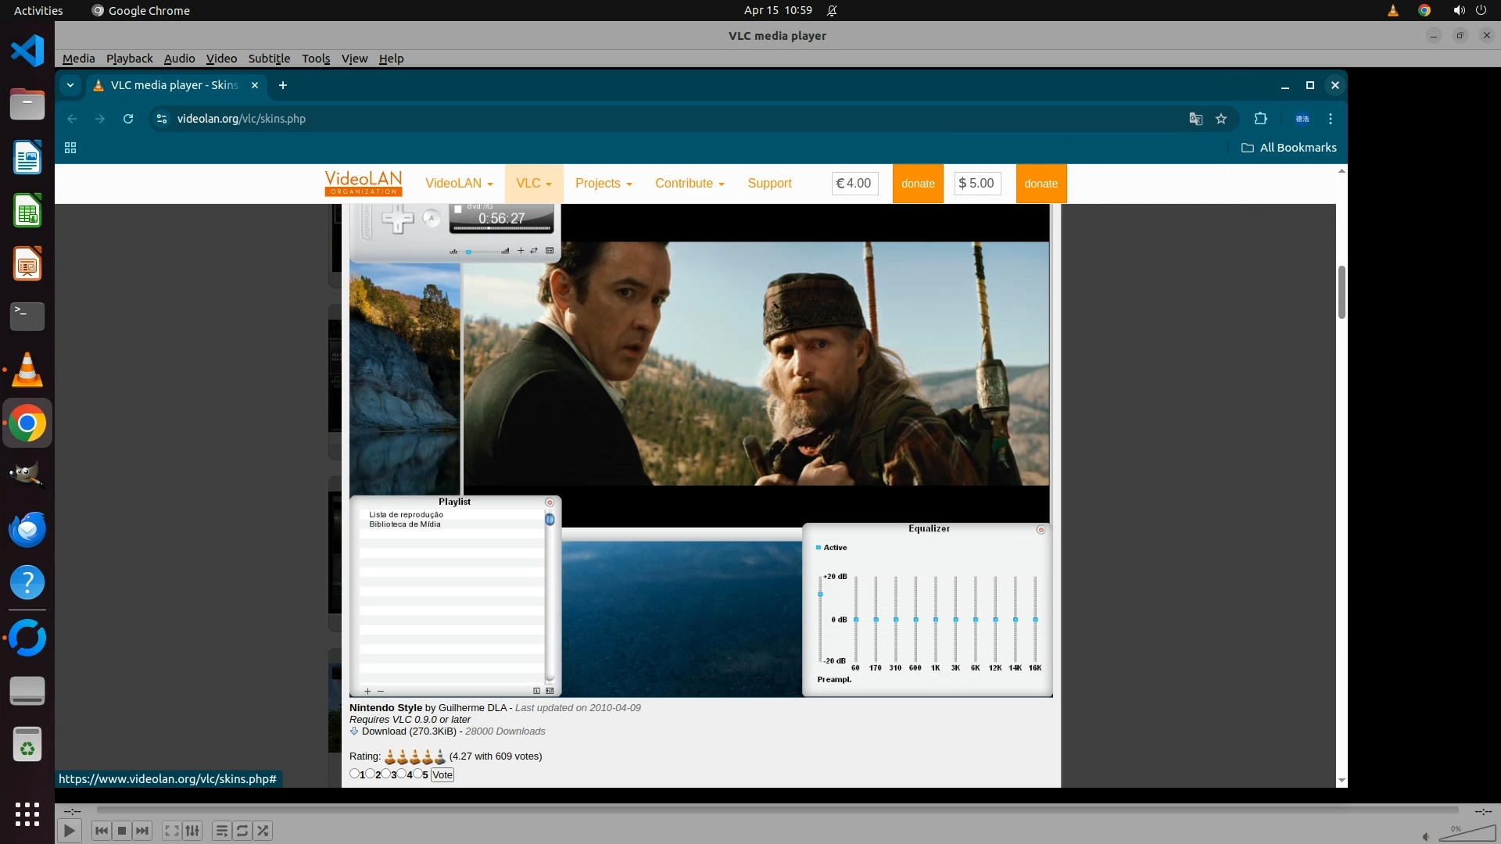Click the Vote button
The width and height of the screenshot is (1501, 844).
coord(442,774)
